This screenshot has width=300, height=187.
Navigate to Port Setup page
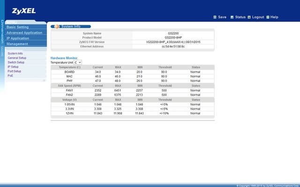(x=15, y=71)
